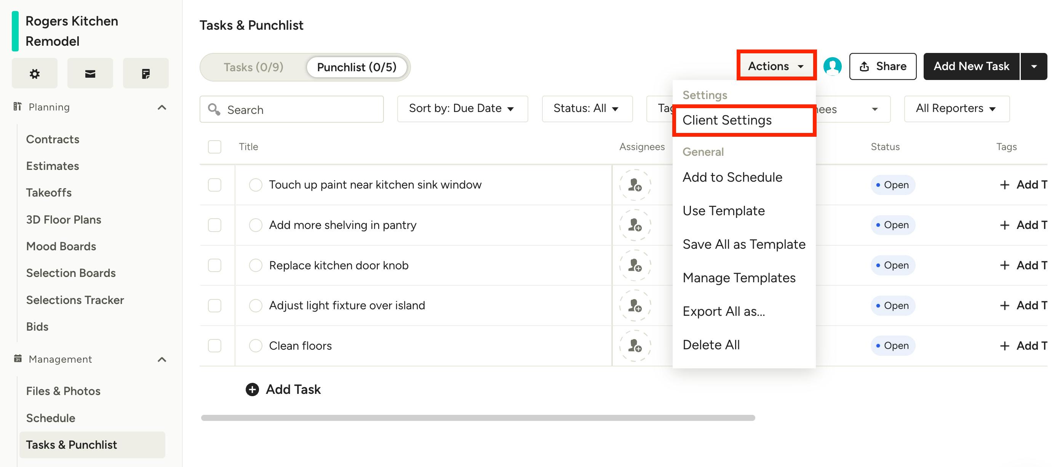Open Add New Task split arrow

click(x=1034, y=66)
